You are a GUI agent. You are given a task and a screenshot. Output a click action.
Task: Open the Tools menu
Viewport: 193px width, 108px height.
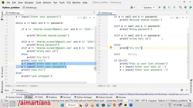coord(62,2)
